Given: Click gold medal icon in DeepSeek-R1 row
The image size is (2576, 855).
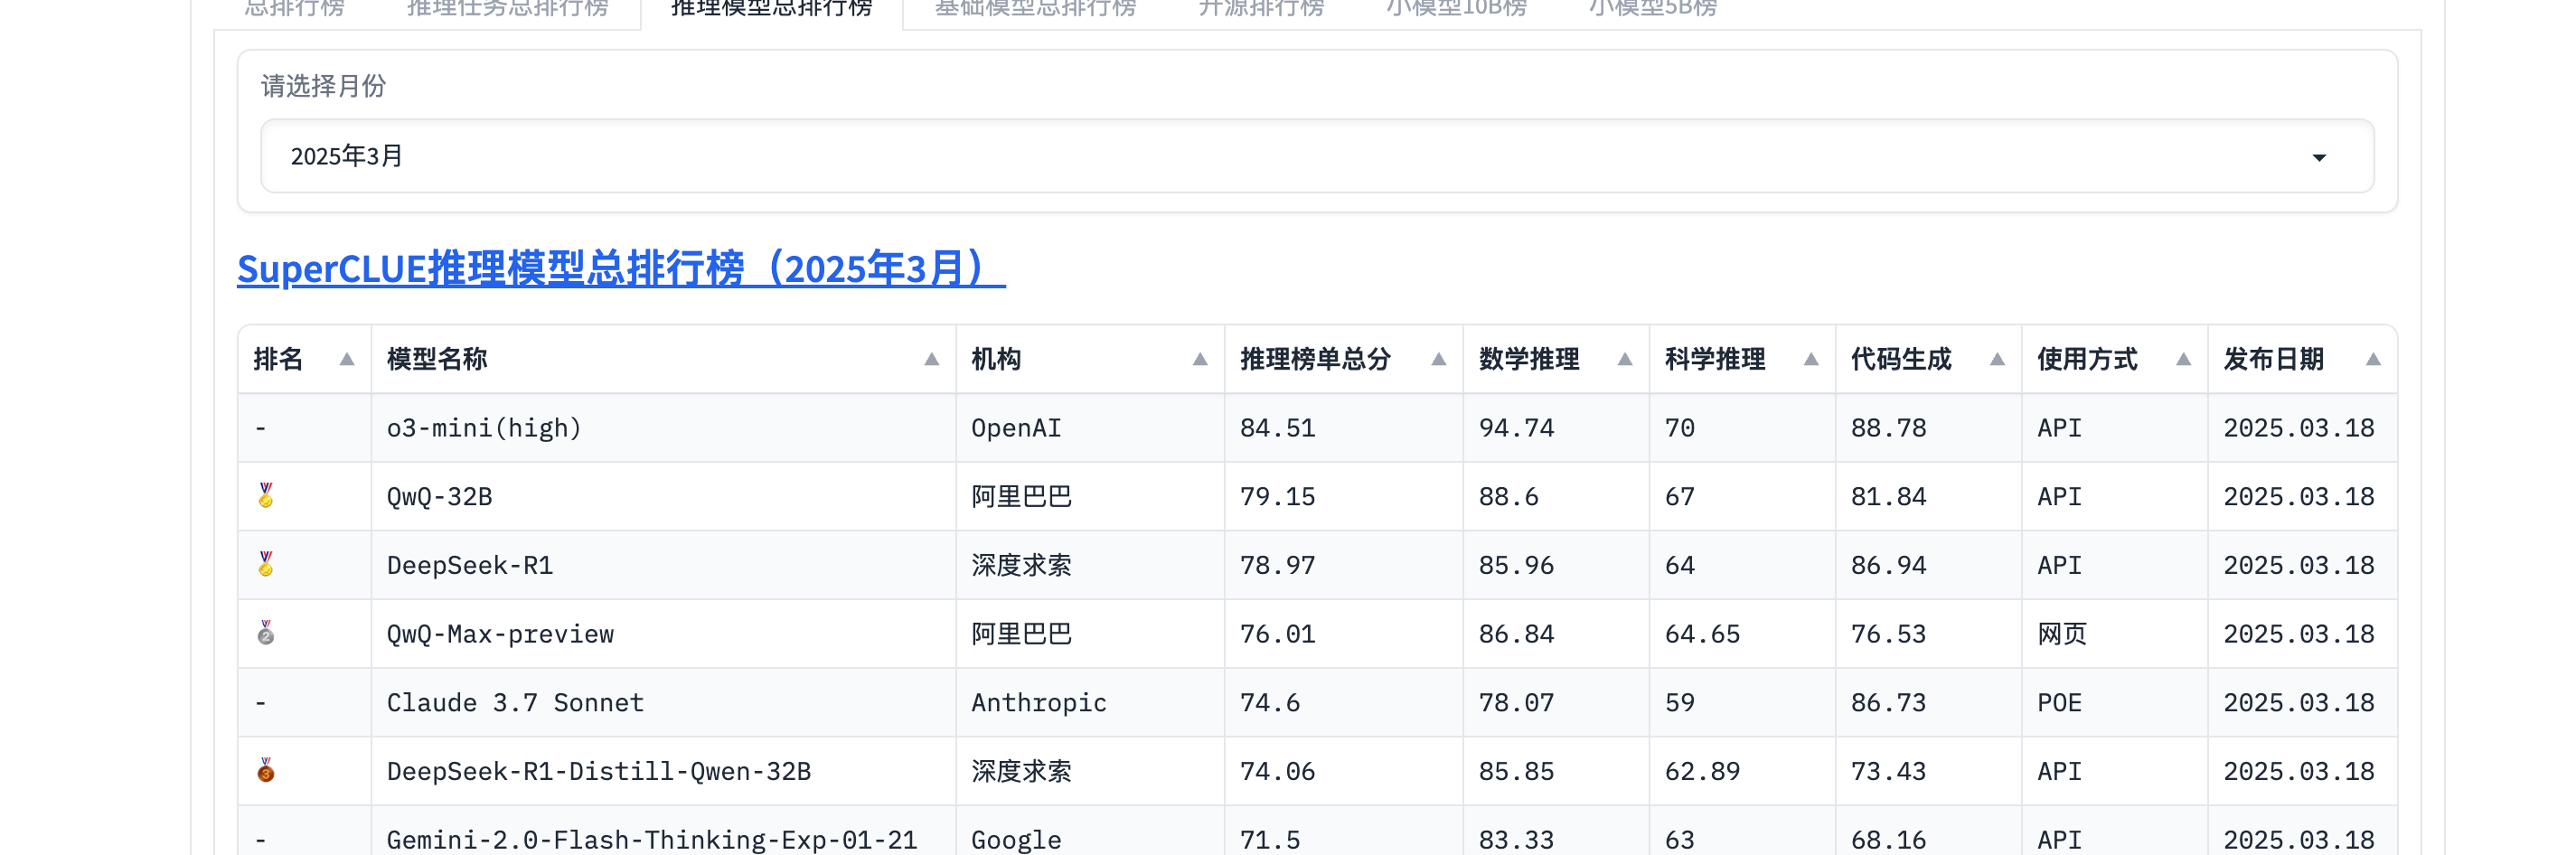Looking at the screenshot, I should coord(266,564).
